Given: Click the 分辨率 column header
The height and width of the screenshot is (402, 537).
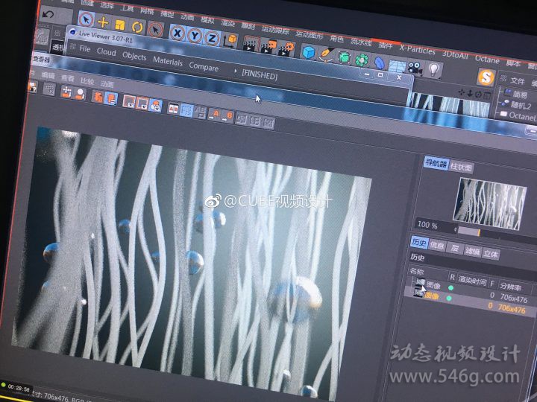Looking at the screenshot, I should pos(511,287).
